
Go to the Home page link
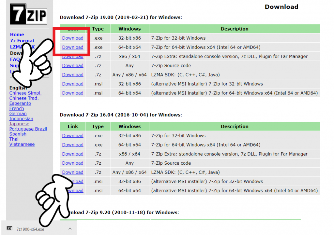coord(17,35)
